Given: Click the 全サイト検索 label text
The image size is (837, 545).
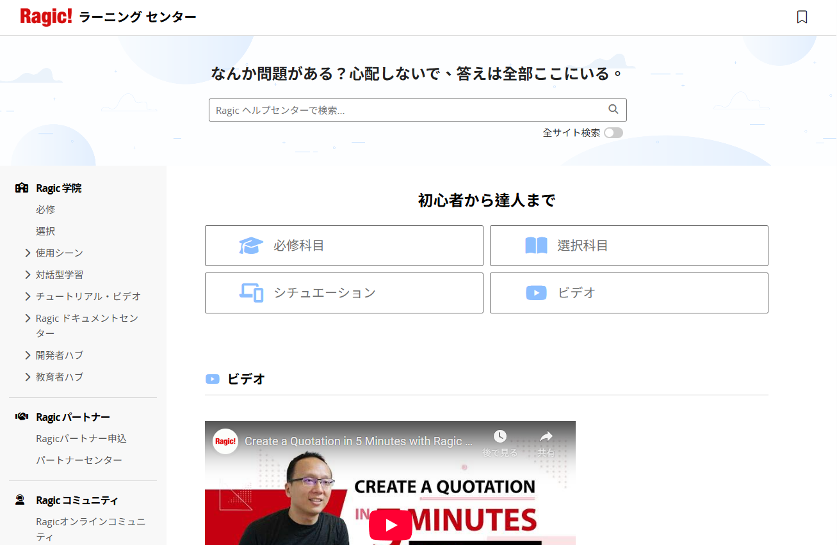Looking at the screenshot, I should tap(571, 133).
